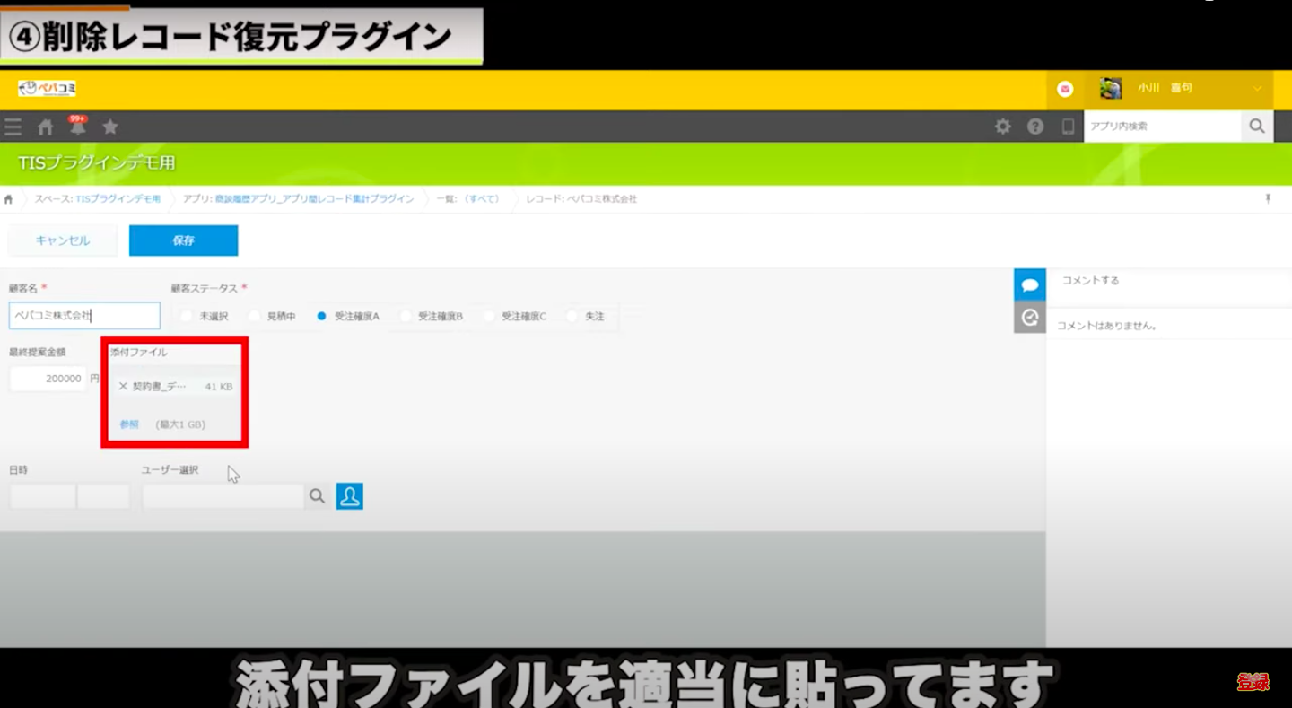Open the comments speech bubble tab
The height and width of the screenshot is (708, 1292).
click(1030, 284)
